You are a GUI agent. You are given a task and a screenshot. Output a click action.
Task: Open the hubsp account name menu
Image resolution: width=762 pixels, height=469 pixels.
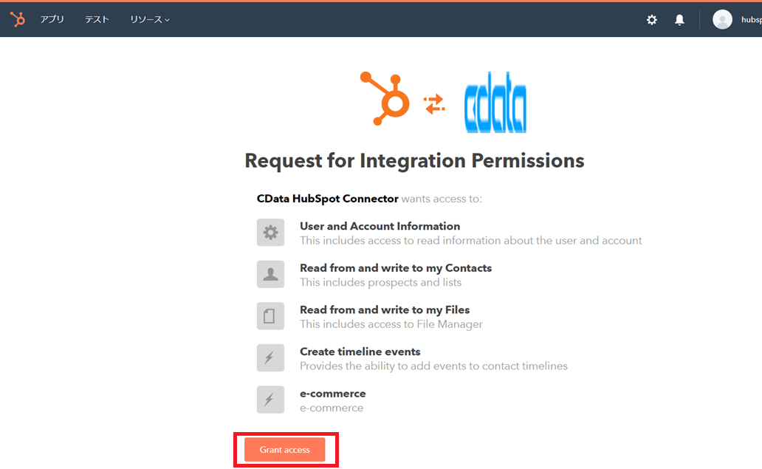click(x=751, y=20)
